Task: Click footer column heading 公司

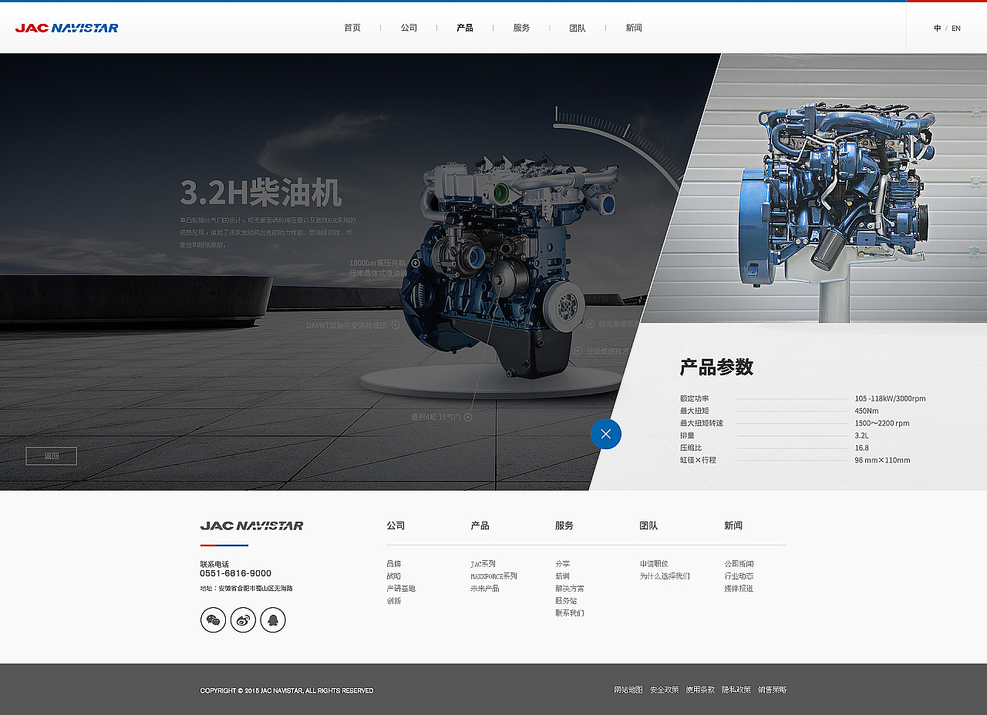Action: point(396,525)
